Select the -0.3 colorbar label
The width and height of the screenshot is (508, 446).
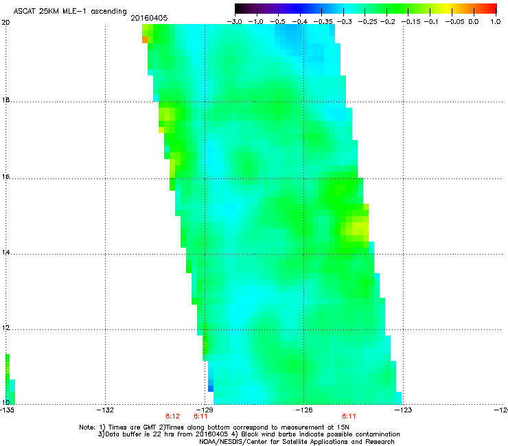pos(344,22)
